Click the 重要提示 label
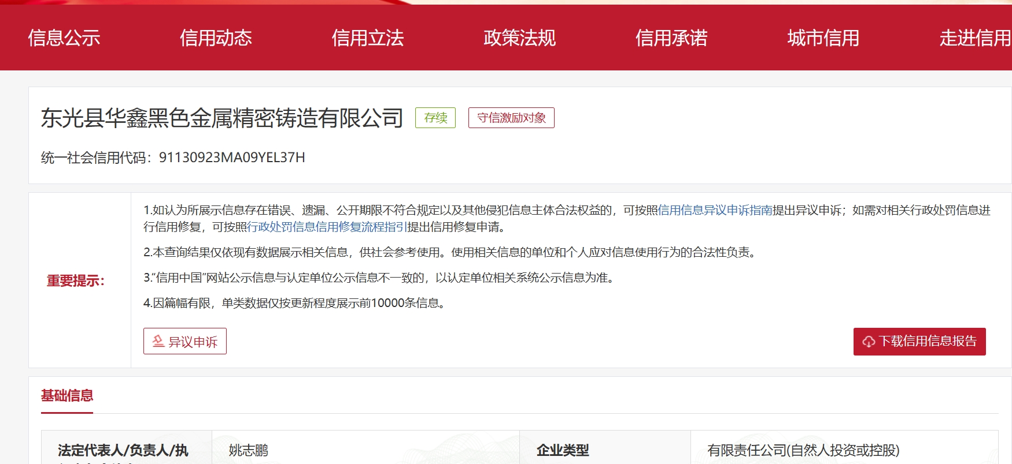Screen dimensions: 1012x464 coord(76,281)
